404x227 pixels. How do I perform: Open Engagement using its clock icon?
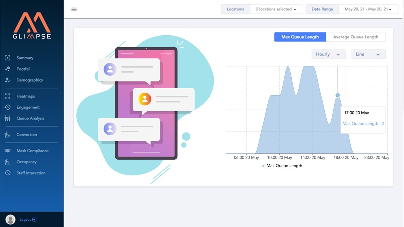[8, 107]
